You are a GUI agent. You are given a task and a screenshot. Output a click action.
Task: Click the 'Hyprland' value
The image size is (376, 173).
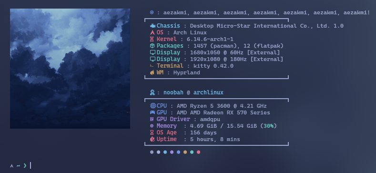pyautogui.click(x=186, y=72)
